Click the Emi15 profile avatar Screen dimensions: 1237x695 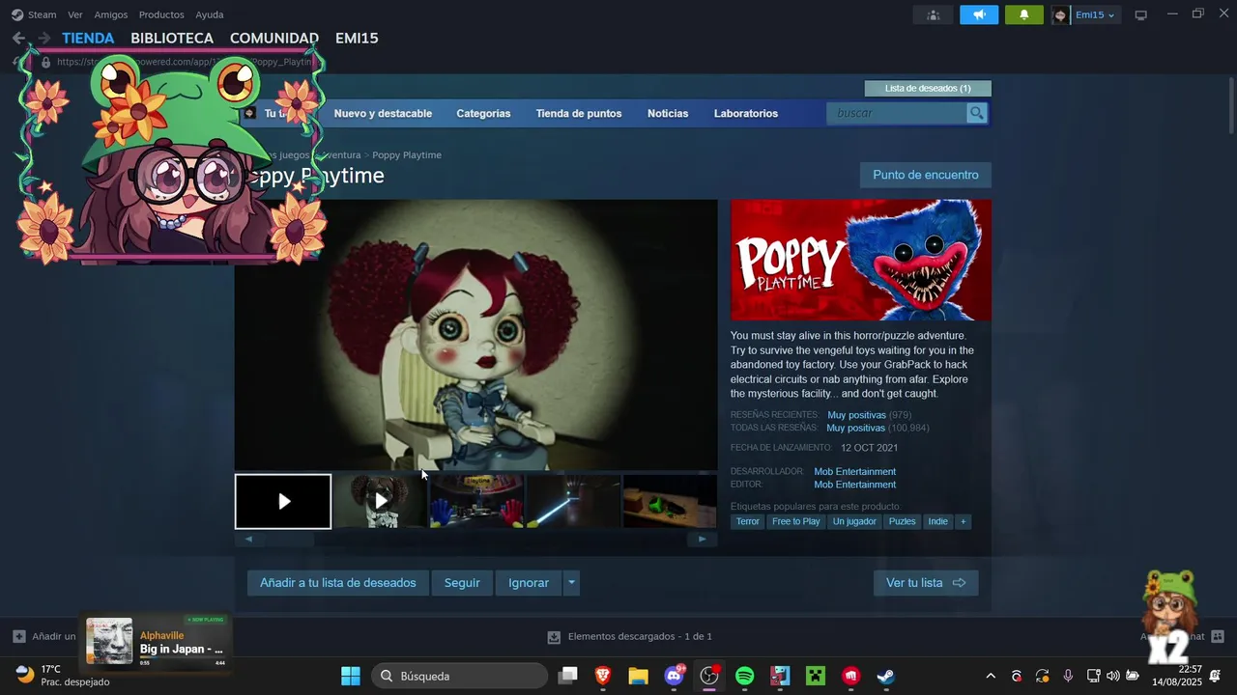[1060, 14]
